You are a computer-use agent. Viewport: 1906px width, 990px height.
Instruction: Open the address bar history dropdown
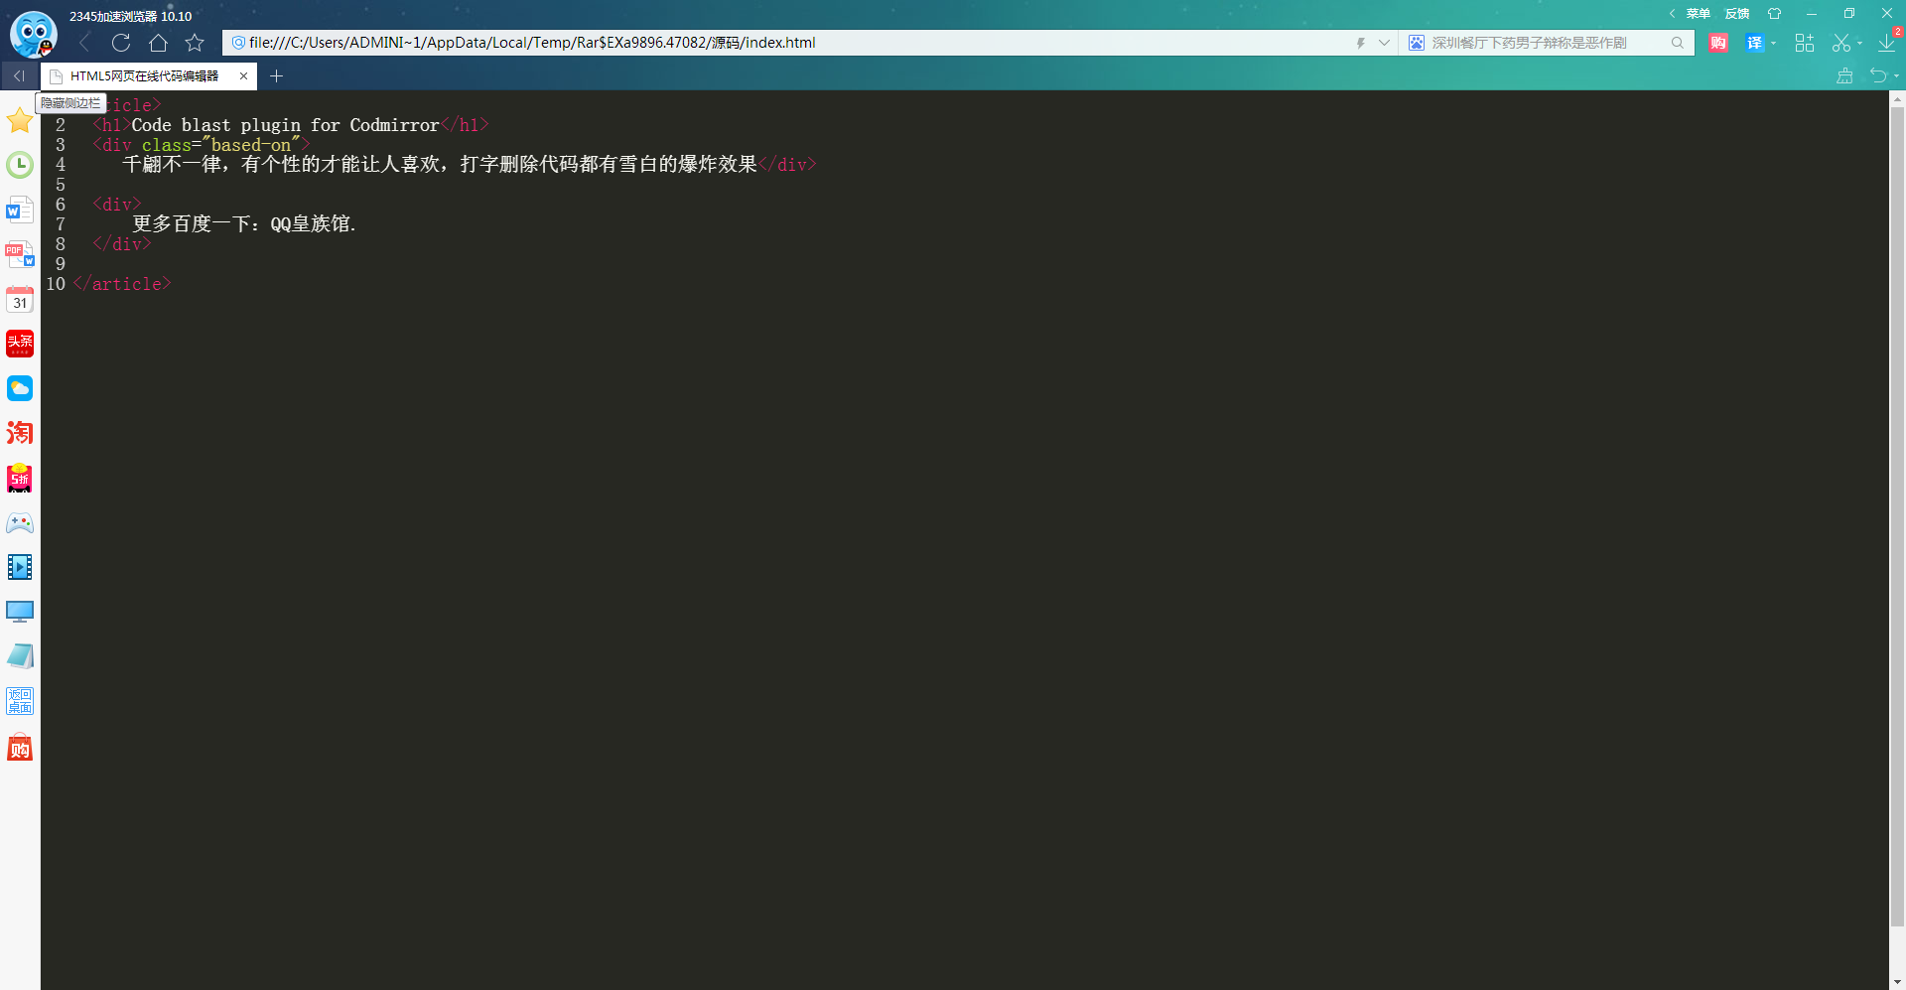pyautogui.click(x=1385, y=43)
